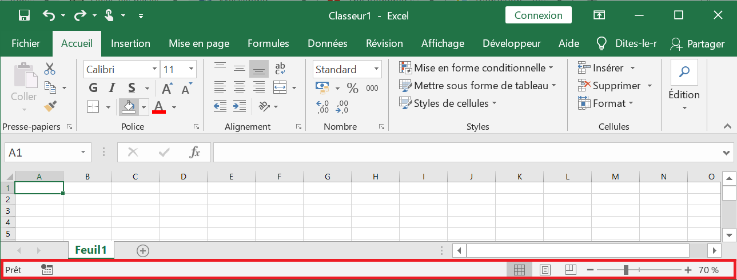Open the fill color dropdown arrow
This screenshot has width=737, height=280.
coord(144,107)
